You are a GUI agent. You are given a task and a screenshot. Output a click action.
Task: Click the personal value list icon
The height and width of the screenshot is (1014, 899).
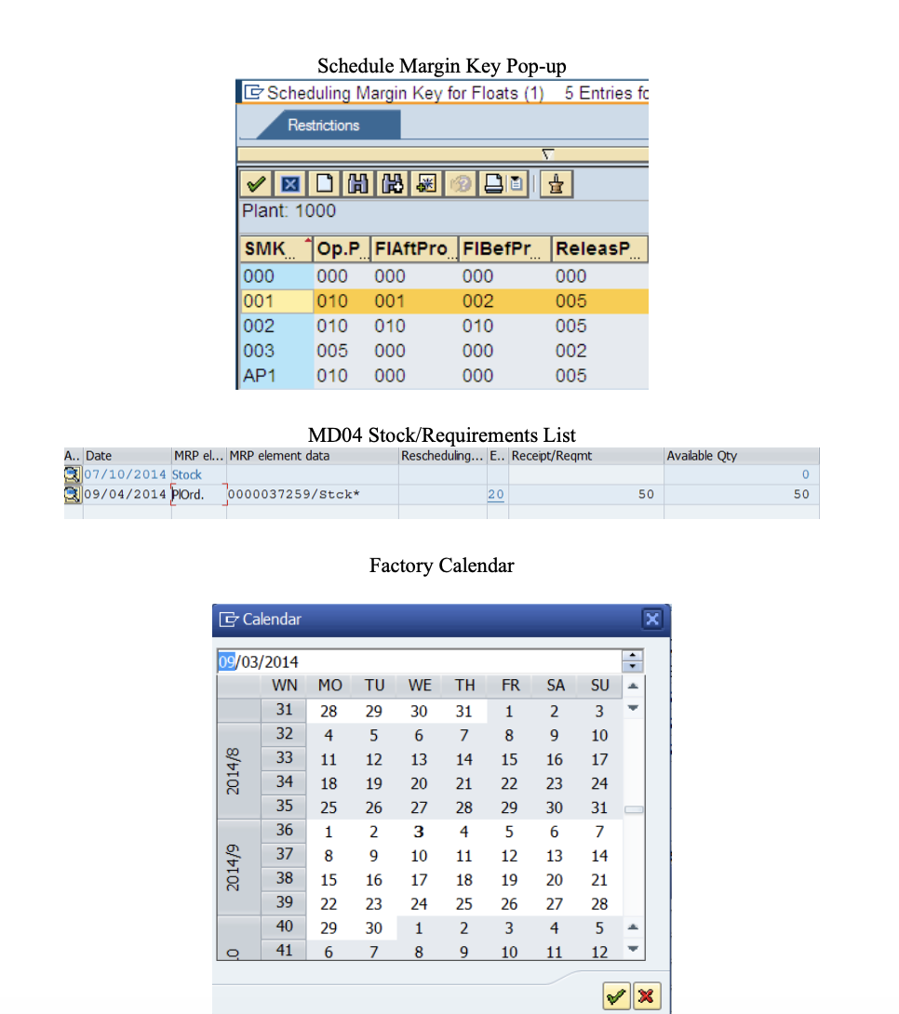coord(556,183)
